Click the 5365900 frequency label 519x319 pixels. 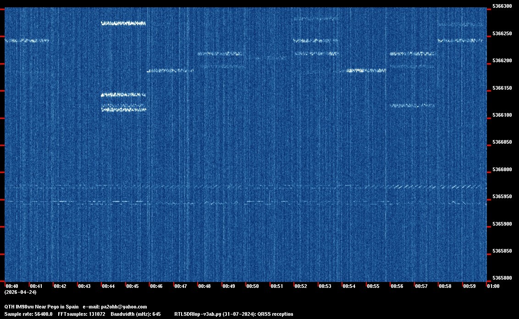(x=502, y=224)
